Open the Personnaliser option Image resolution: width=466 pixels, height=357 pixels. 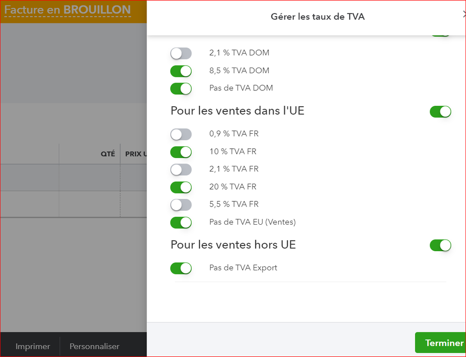tap(94, 346)
